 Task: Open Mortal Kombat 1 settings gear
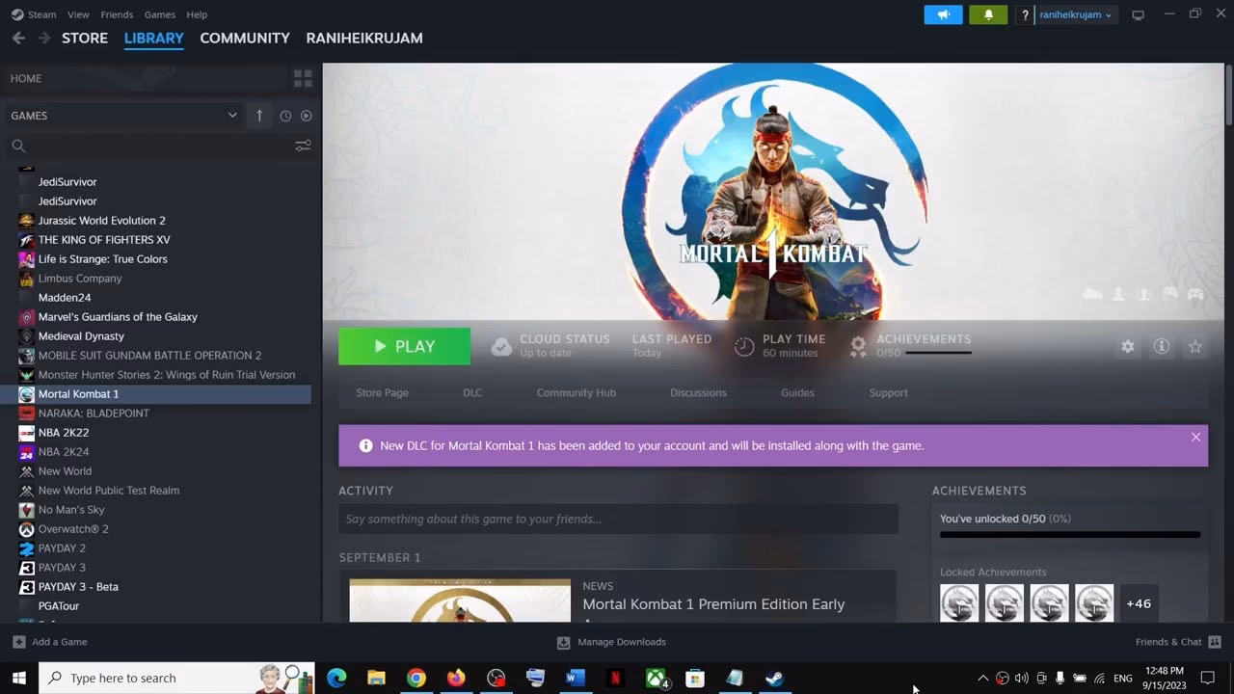pyautogui.click(x=1128, y=346)
